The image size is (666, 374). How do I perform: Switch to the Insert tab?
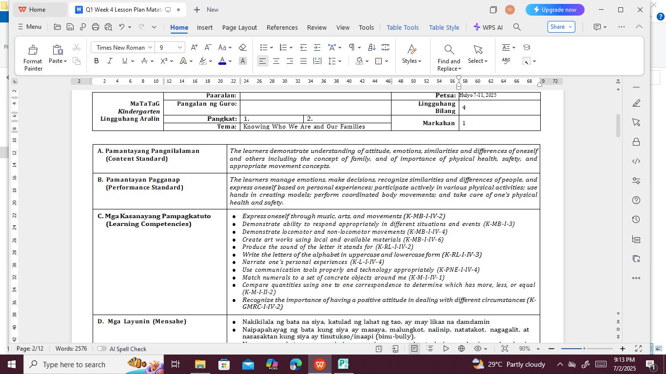pos(205,27)
